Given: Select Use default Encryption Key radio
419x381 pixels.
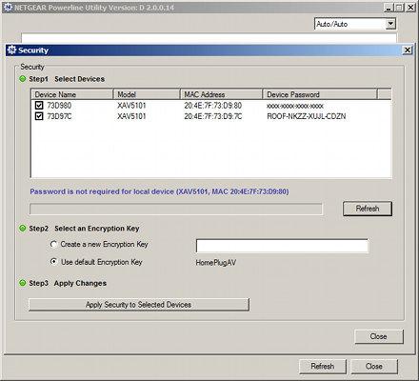Looking at the screenshot, I should pos(53,262).
